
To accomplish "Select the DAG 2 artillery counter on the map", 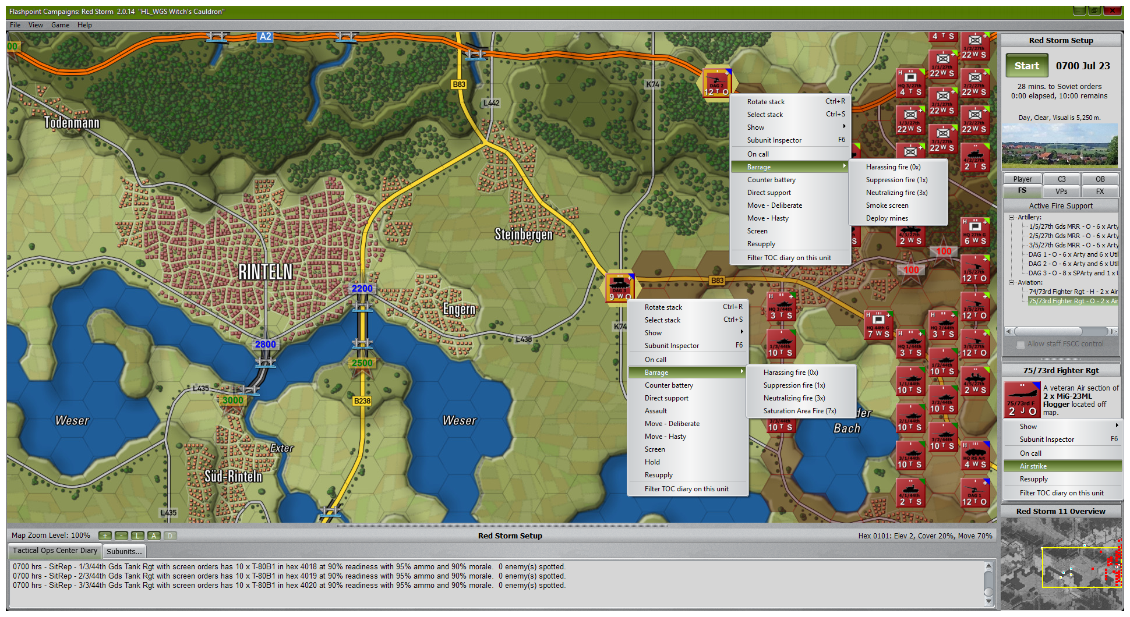I will [x=716, y=83].
